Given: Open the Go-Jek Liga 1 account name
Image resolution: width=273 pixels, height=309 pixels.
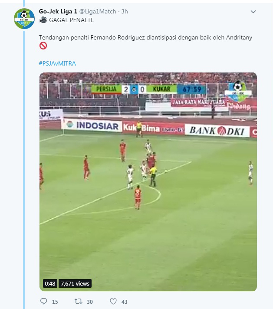Looking at the screenshot, I should tap(58, 11).
